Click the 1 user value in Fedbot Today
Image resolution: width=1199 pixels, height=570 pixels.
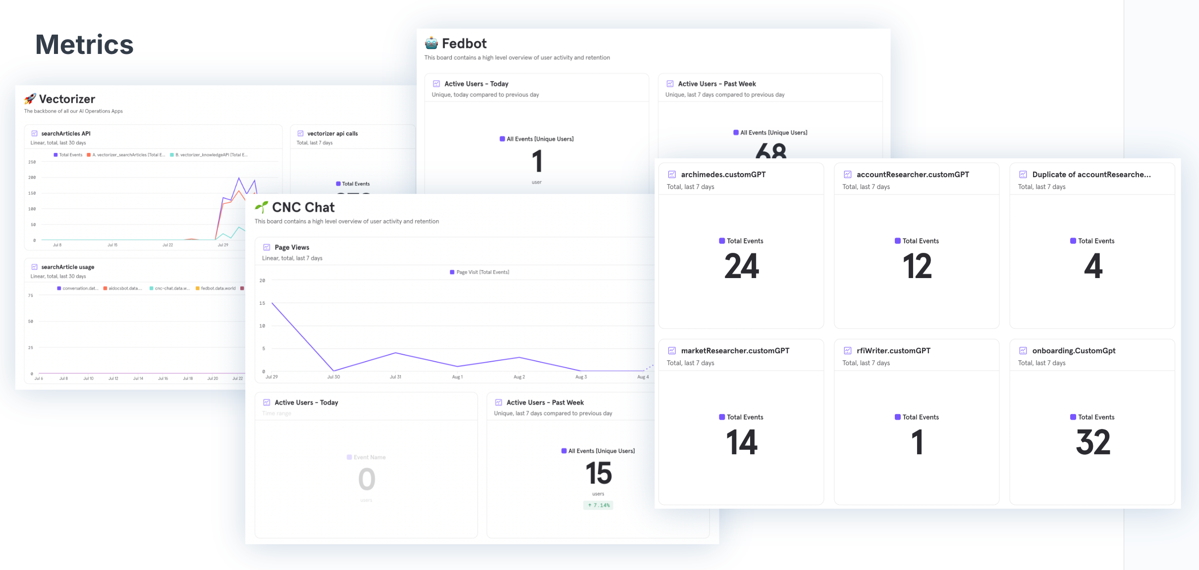[x=537, y=161]
